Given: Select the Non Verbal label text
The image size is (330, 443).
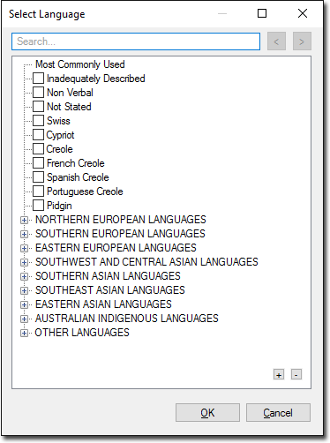Looking at the screenshot, I should [70, 93].
